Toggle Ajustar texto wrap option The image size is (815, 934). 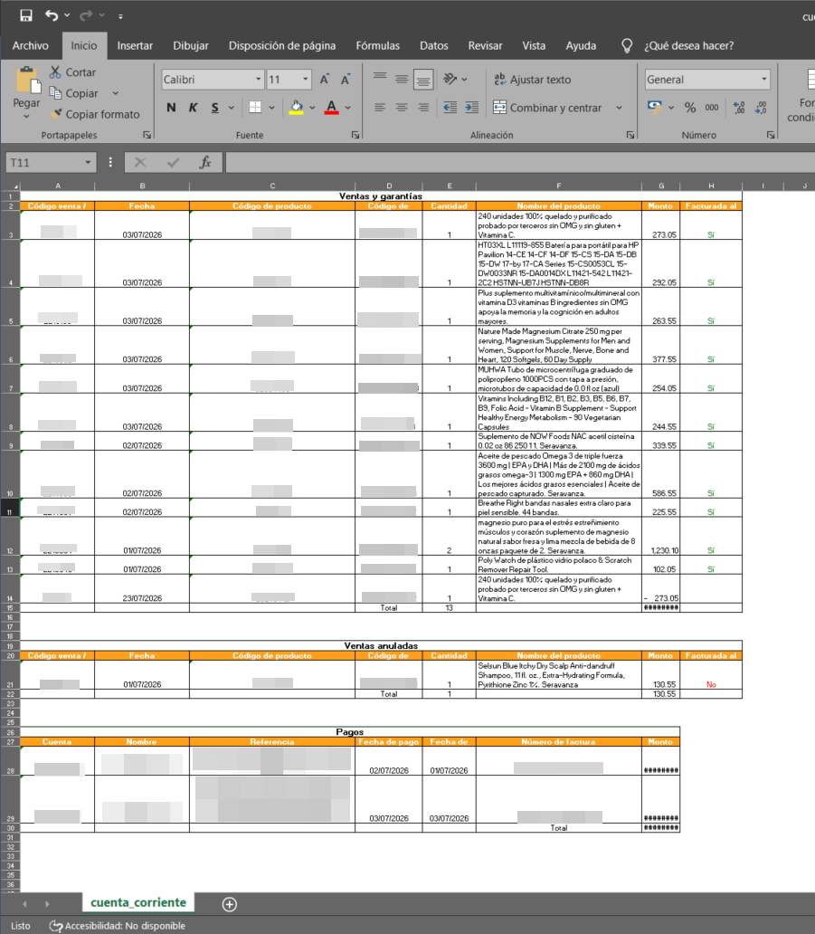(x=532, y=80)
